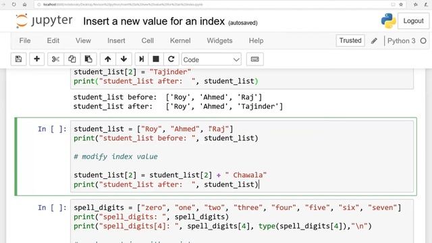Click the 'In [ ]:' prompt of Chawala cell

click(52, 129)
